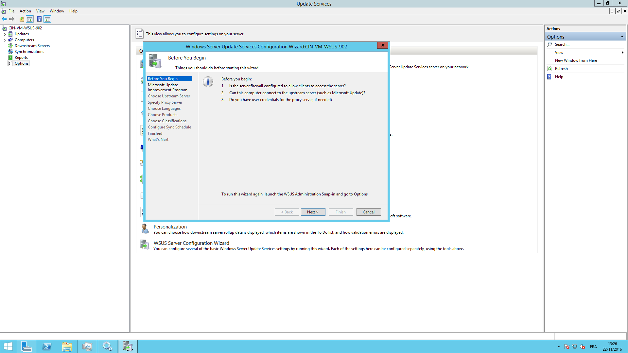Select Downstream Servers tree item
This screenshot has height=353, width=628.
32,46
